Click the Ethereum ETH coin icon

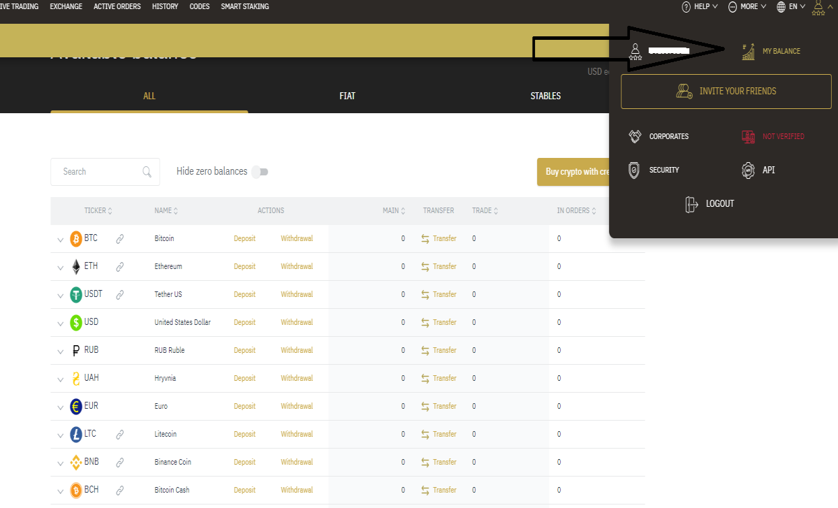76,267
